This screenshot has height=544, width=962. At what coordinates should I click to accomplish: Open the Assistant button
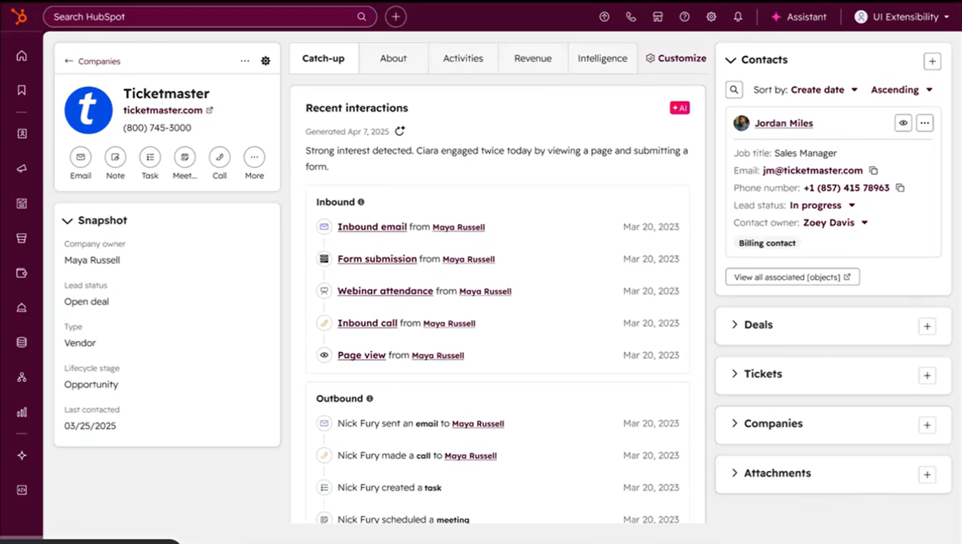pyautogui.click(x=799, y=17)
